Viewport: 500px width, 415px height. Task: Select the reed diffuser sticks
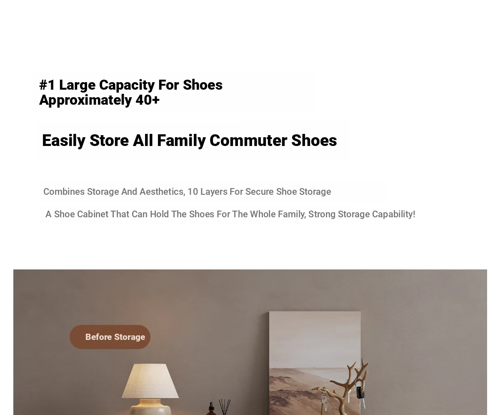click(x=225, y=407)
